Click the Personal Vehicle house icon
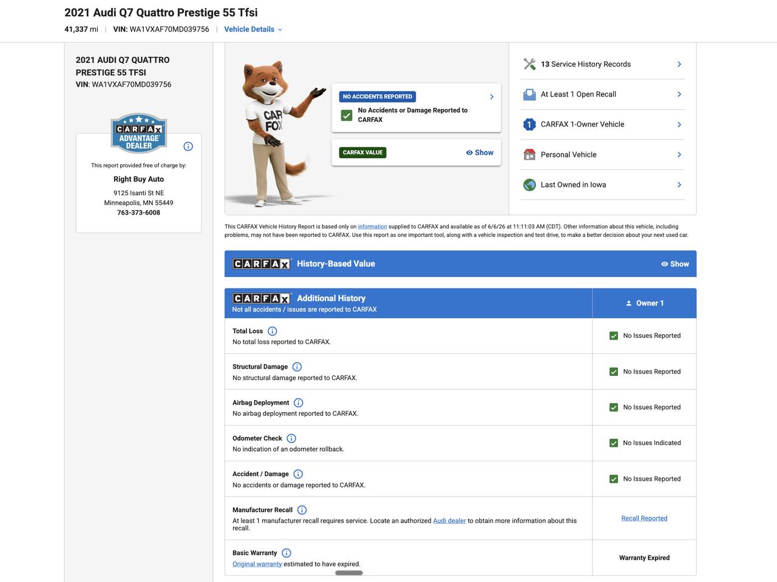Image resolution: width=777 pixels, height=582 pixels. [529, 155]
